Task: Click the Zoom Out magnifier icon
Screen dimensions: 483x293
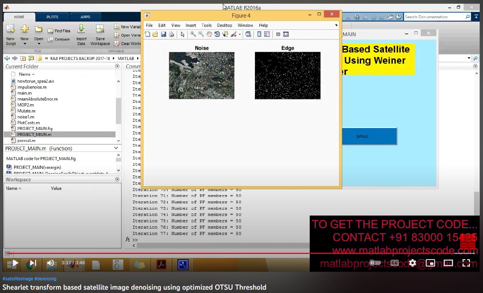Action: coord(201,34)
